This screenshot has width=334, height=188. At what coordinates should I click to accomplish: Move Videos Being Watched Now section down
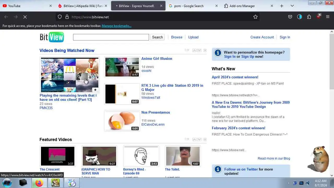pos(199,50)
